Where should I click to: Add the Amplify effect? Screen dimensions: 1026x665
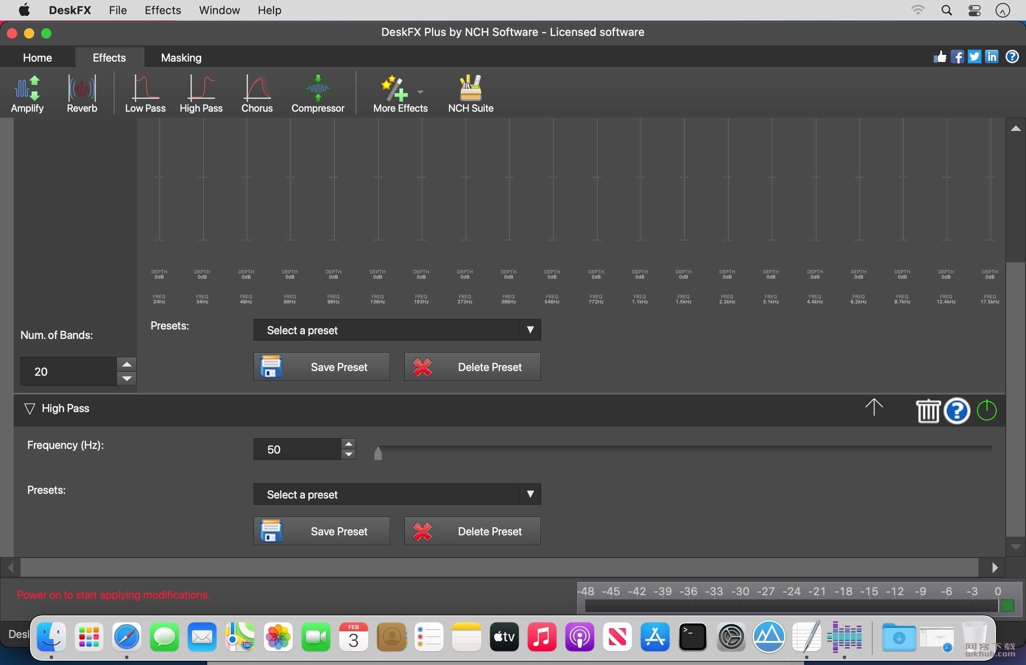click(x=27, y=93)
